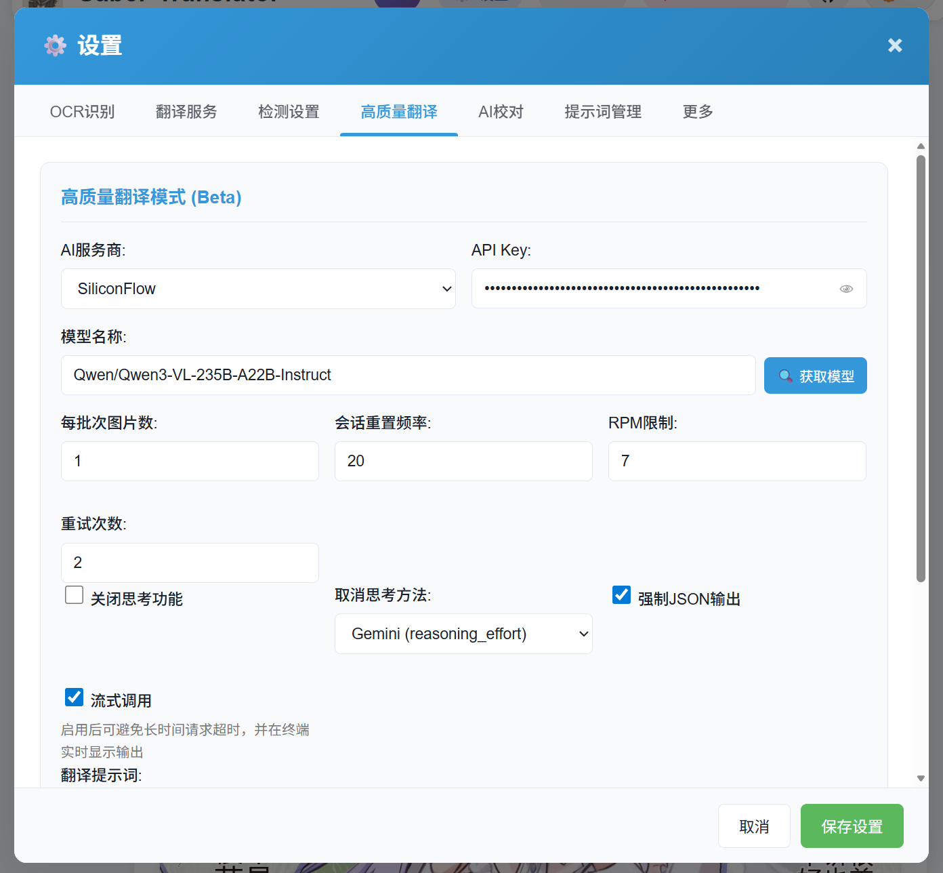Open the AI服务商 SiliconFlow dropdown
943x873 pixels.
point(258,289)
